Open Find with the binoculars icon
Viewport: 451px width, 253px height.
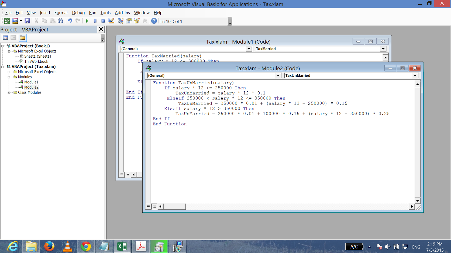[61, 21]
